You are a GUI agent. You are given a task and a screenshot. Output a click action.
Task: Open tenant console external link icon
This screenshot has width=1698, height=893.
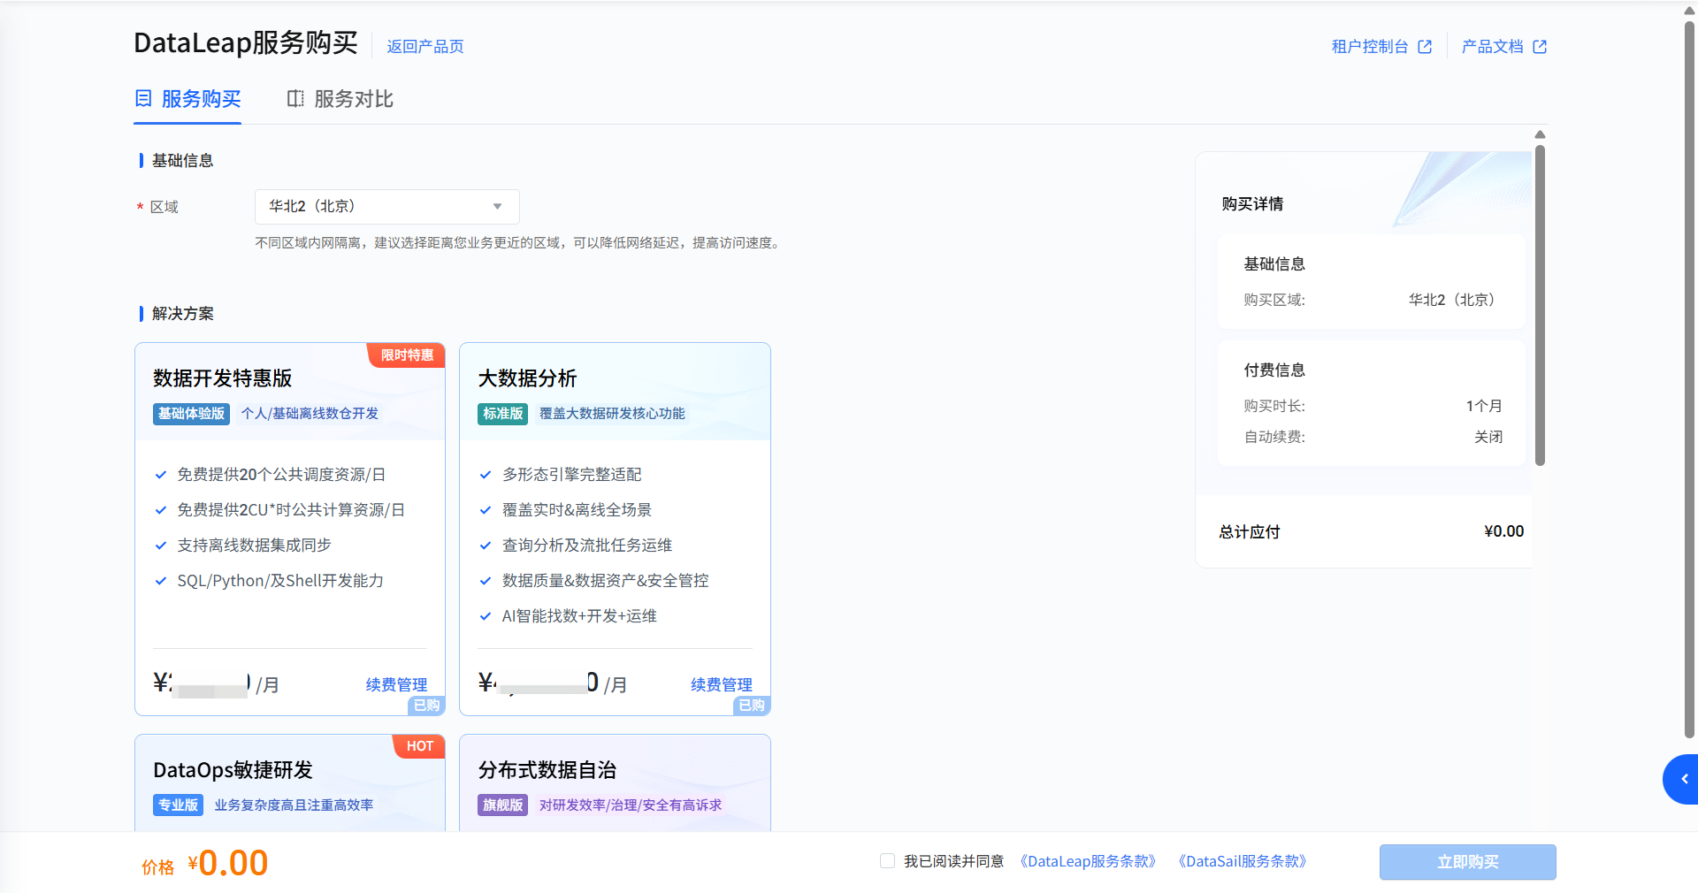pos(1425,47)
